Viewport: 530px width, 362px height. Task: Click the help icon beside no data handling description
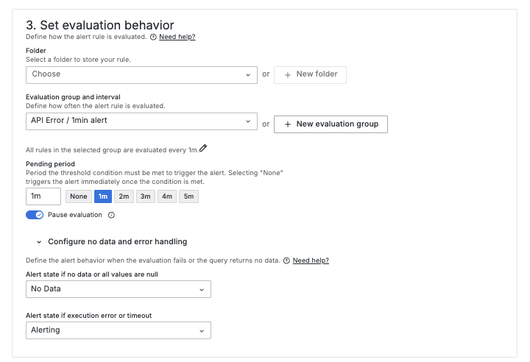[286, 260]
